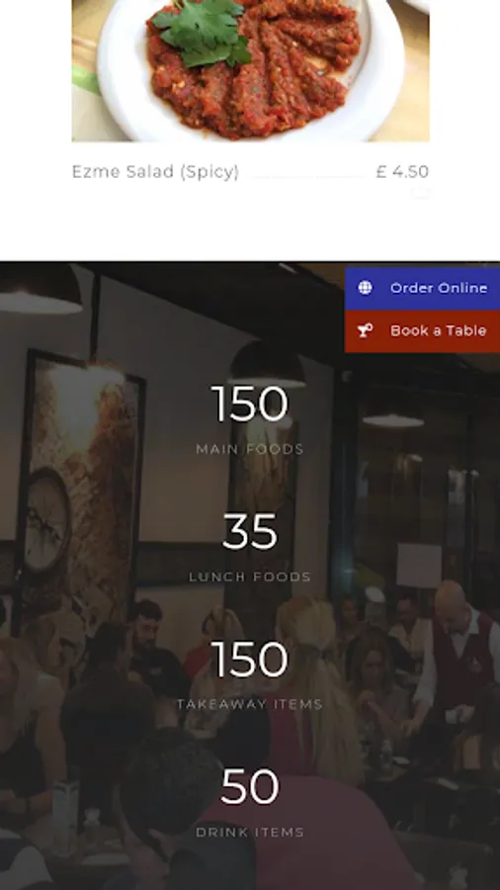Click the globe icon beside Order Online
The width and height of the screenshot is (500, 890).
click(365, 288)
